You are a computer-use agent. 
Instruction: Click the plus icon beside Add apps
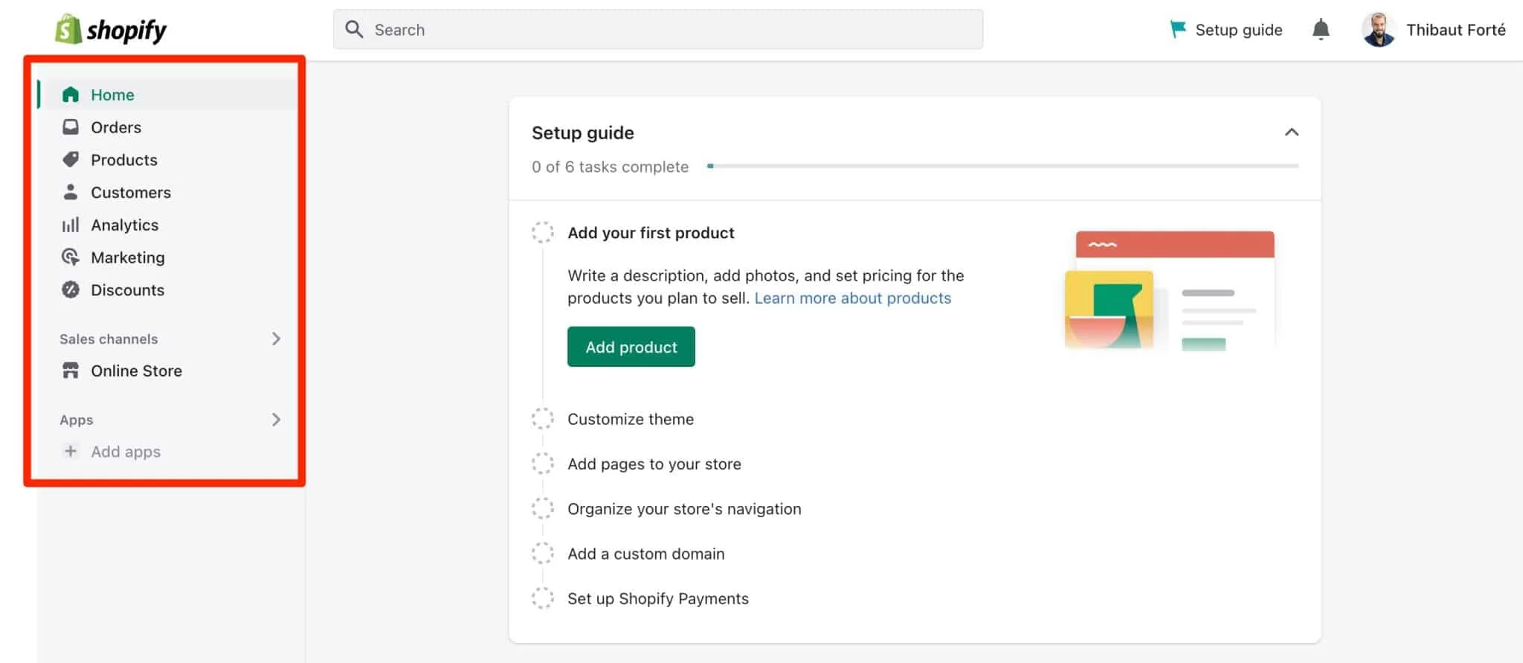(71, 451)
